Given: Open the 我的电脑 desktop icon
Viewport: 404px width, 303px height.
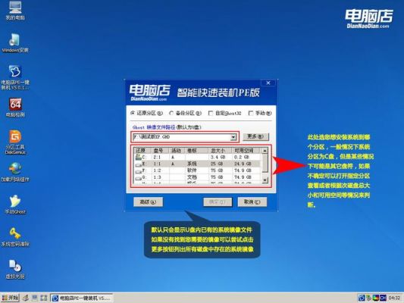Looking at the screenshot, I should click(15, 11).
